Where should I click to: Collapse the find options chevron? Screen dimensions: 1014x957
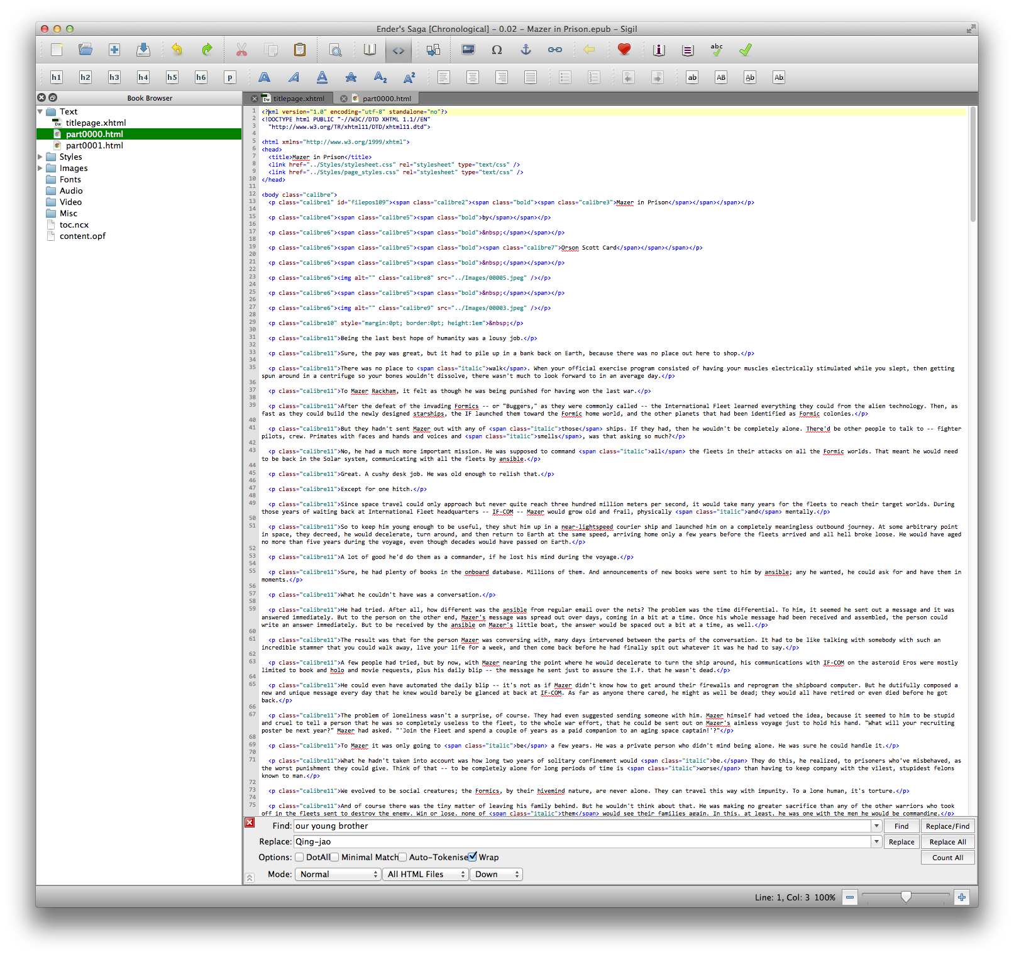point(250,878)
